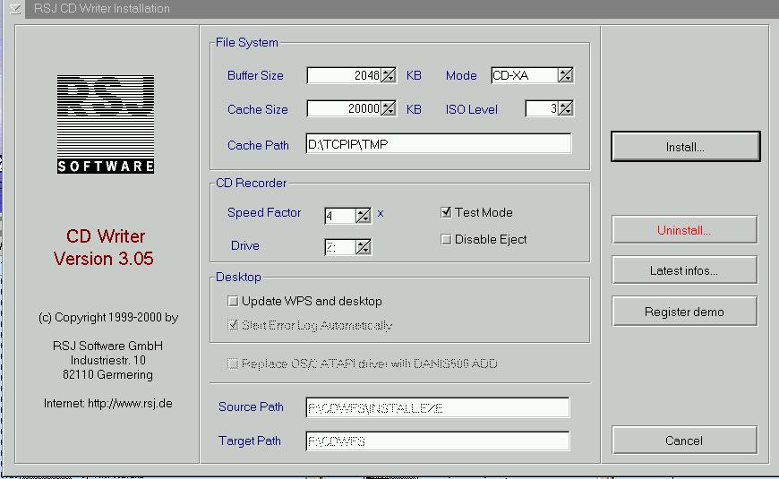Cancel the installation dialog
The height and width of the screenshot is (479, 779).
point(684,441)
